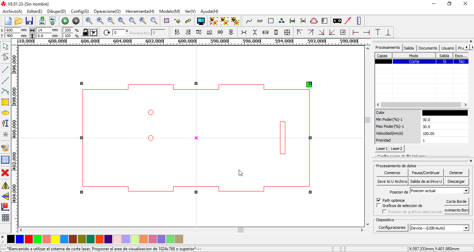Viewport: 474px width, 252px height.
Task: Click the Velocidad(mm/s) value 100.00
Action: [445, 134]
